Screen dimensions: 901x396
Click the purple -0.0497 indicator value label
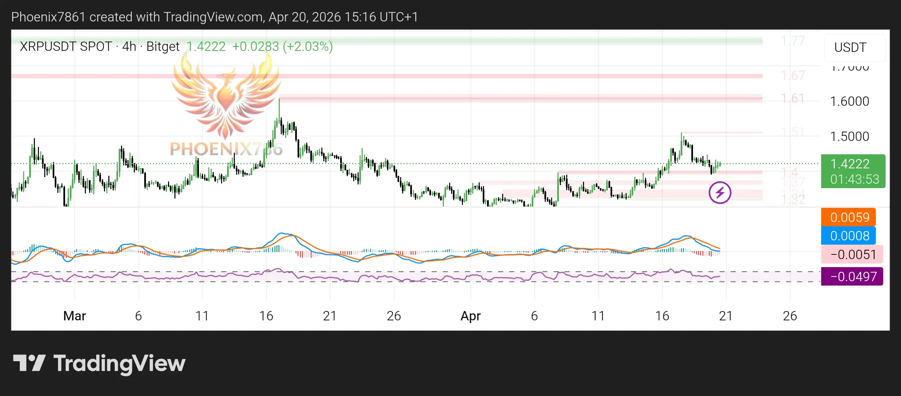pos(851,276)
